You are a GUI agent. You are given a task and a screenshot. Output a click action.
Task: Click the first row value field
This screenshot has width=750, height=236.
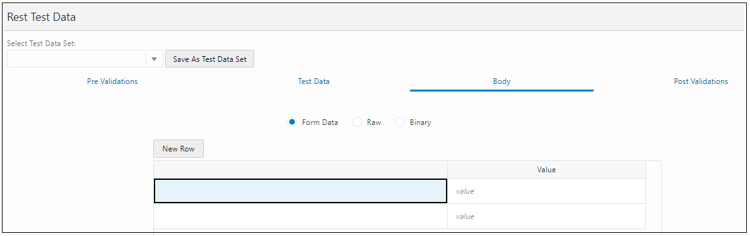point(546,191)
